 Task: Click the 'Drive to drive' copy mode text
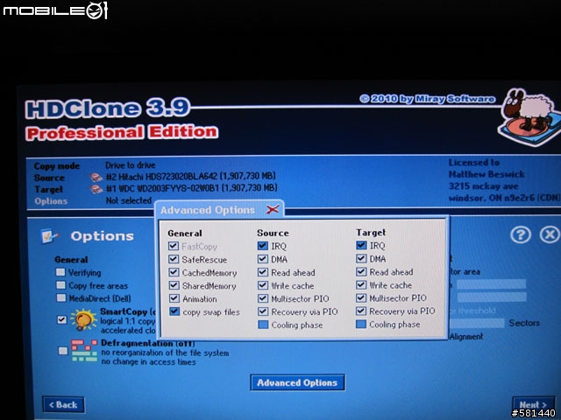[131, 165]
